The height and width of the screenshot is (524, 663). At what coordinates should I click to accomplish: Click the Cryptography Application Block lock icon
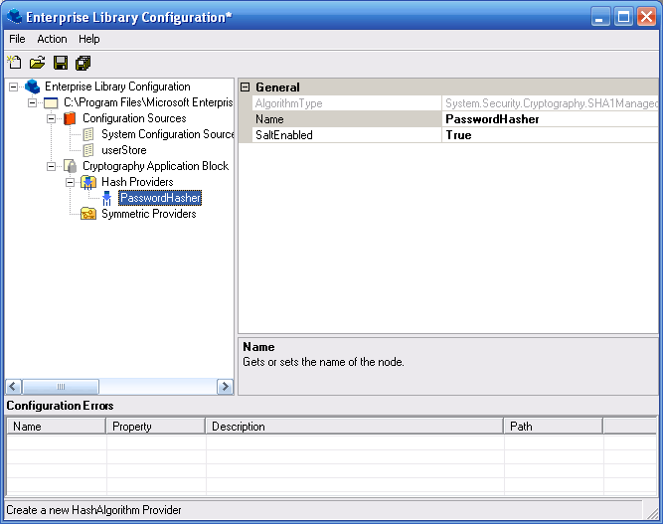(x=70, y=166)
